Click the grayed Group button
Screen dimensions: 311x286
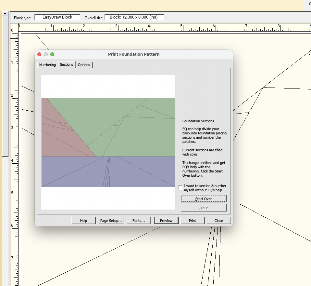click(x=204, y=208)
